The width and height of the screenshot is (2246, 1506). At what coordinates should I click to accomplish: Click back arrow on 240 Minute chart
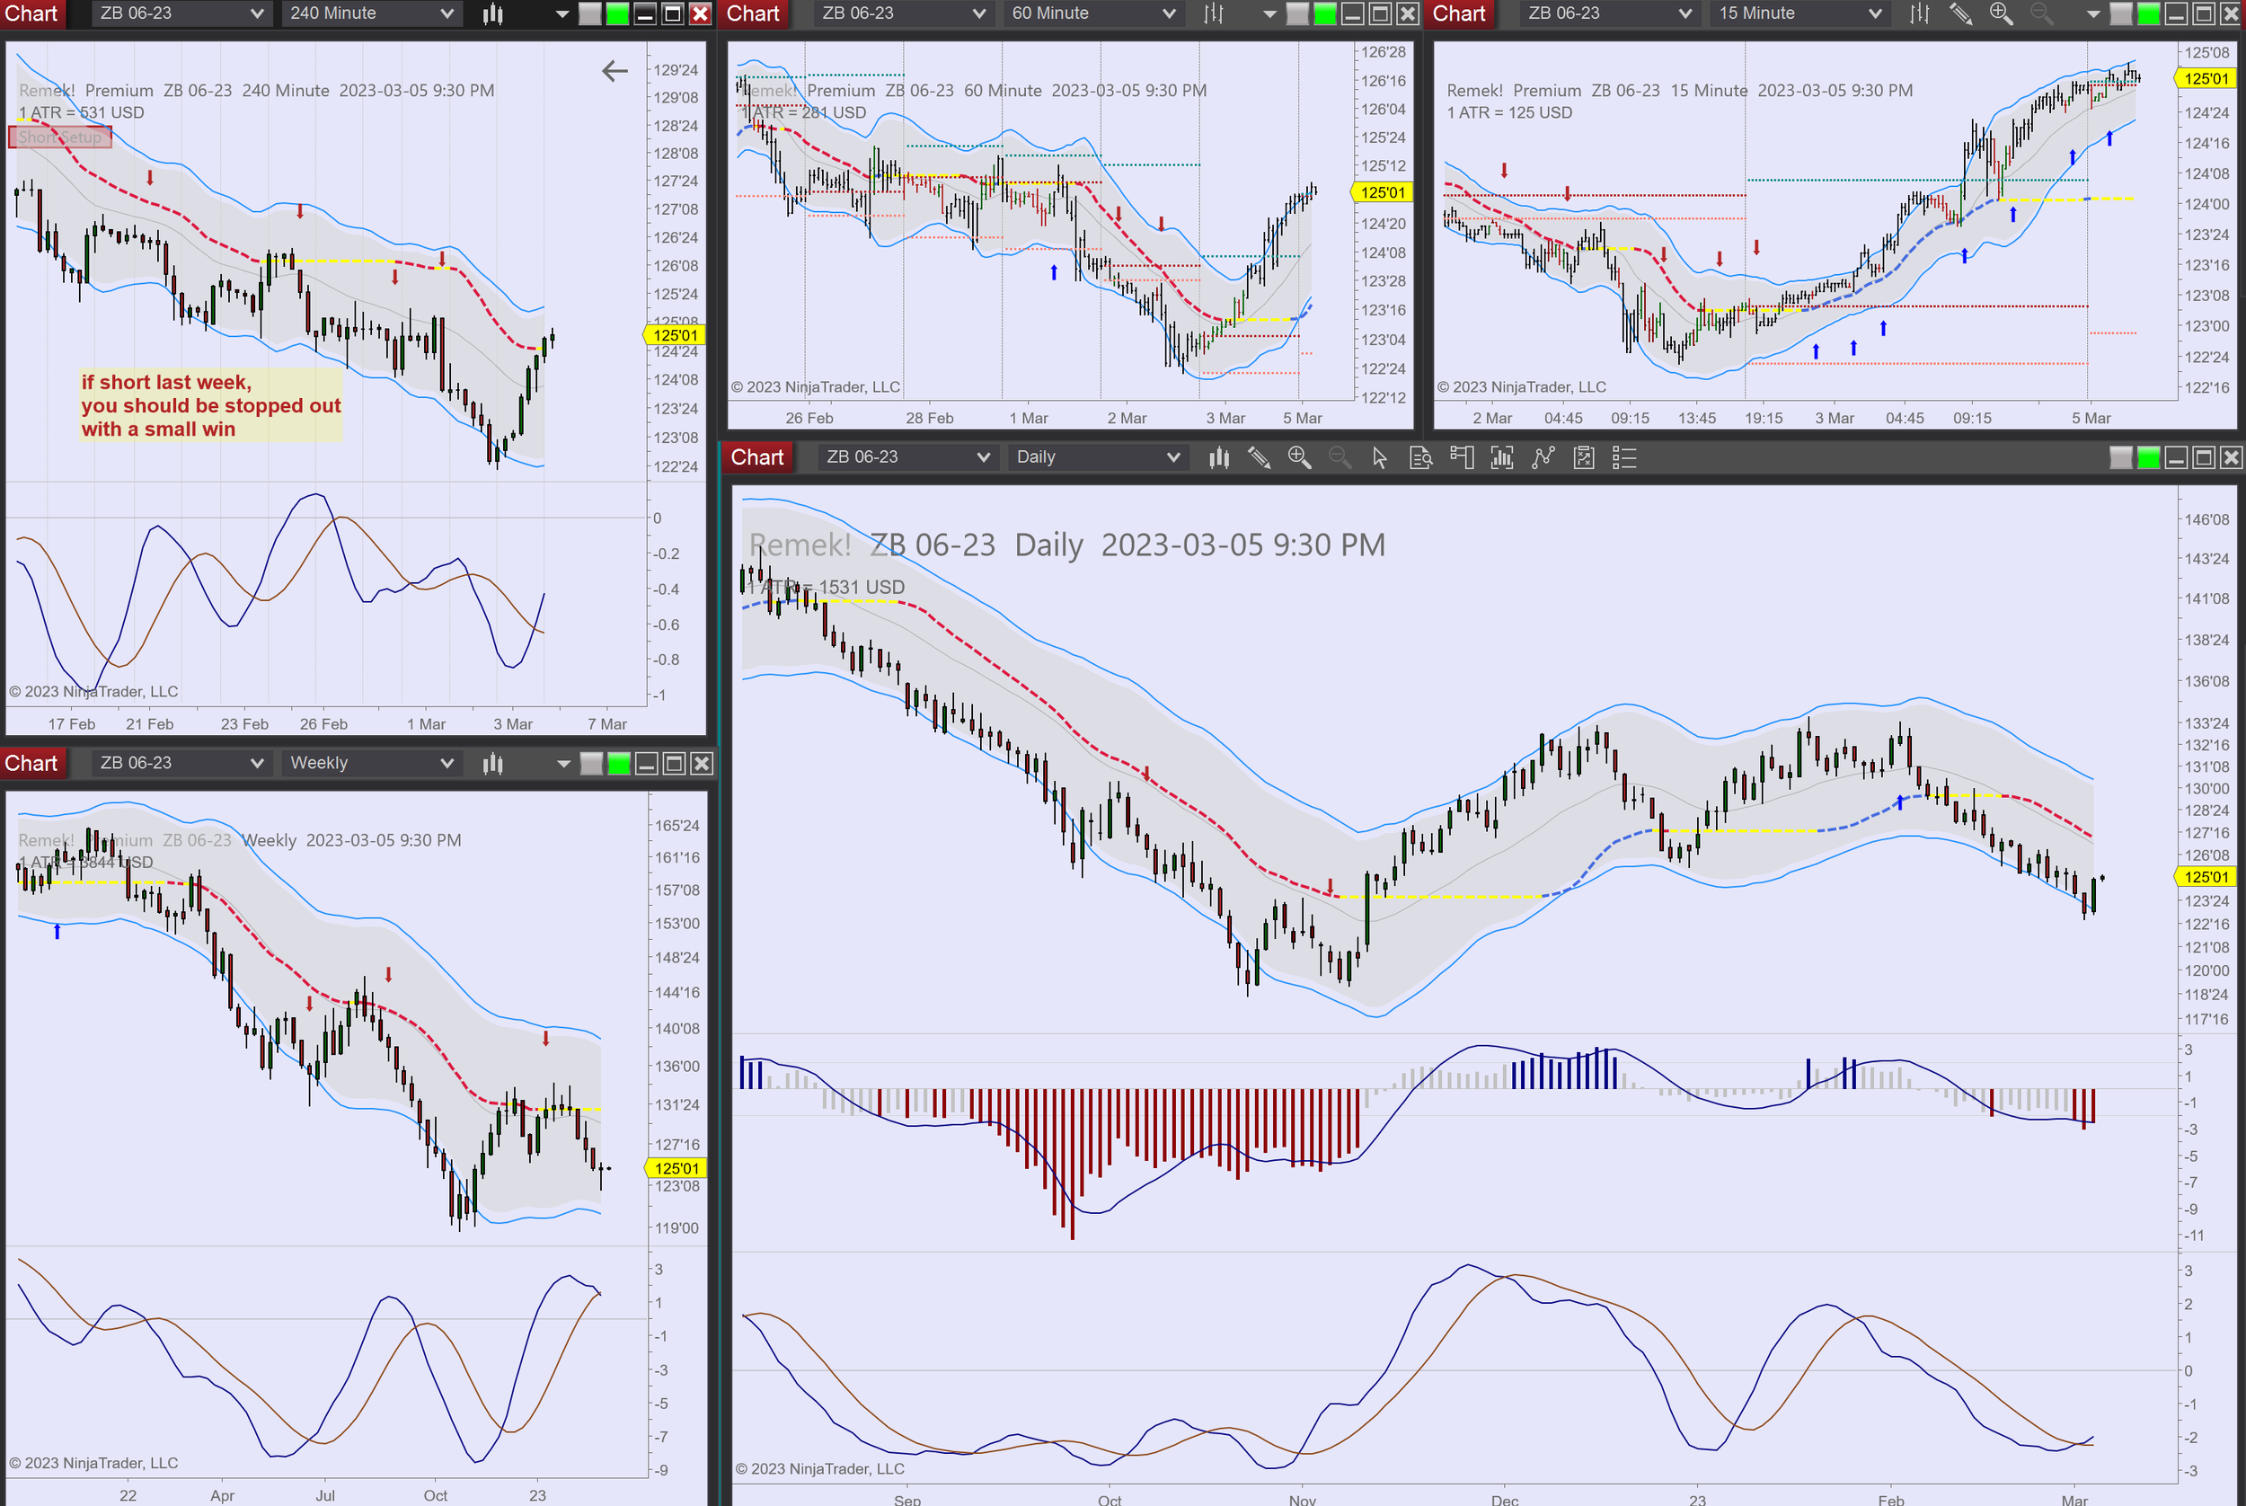(615, 71)
